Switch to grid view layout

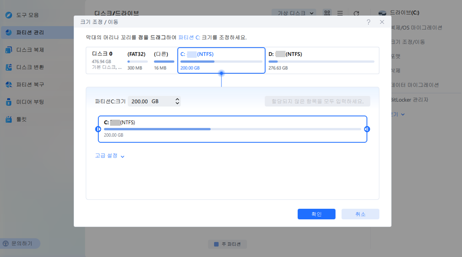[x=327, y=13]
